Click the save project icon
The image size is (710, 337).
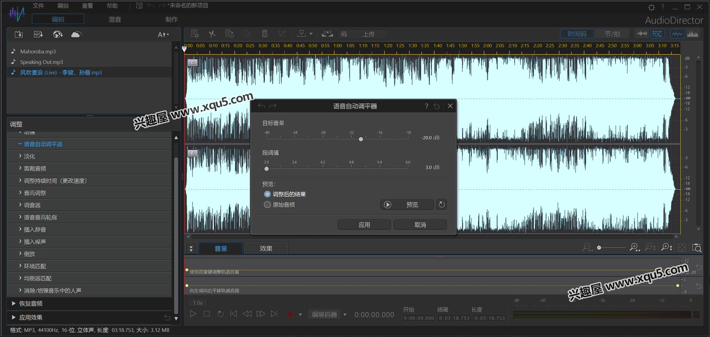tap(139, 6)
